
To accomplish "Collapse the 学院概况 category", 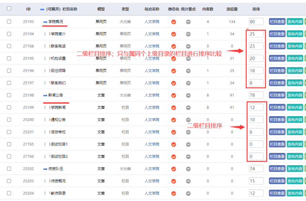I will (x=45, y=22).
